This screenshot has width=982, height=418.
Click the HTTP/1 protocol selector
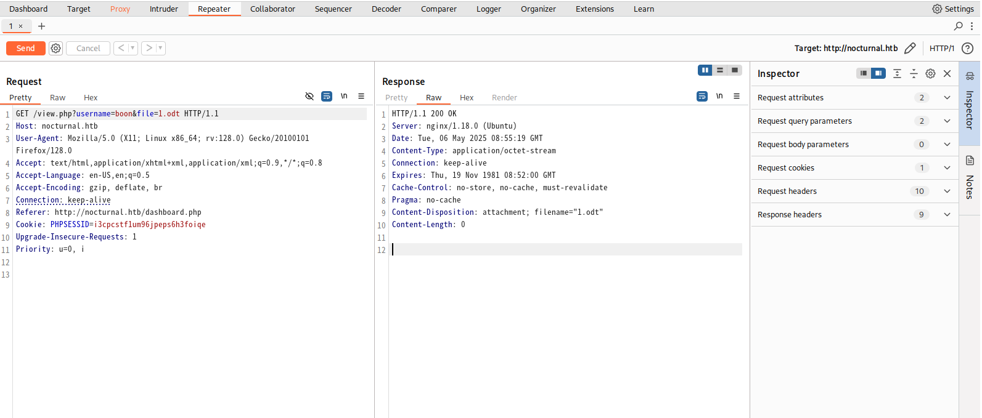click(x=942, y=48)
